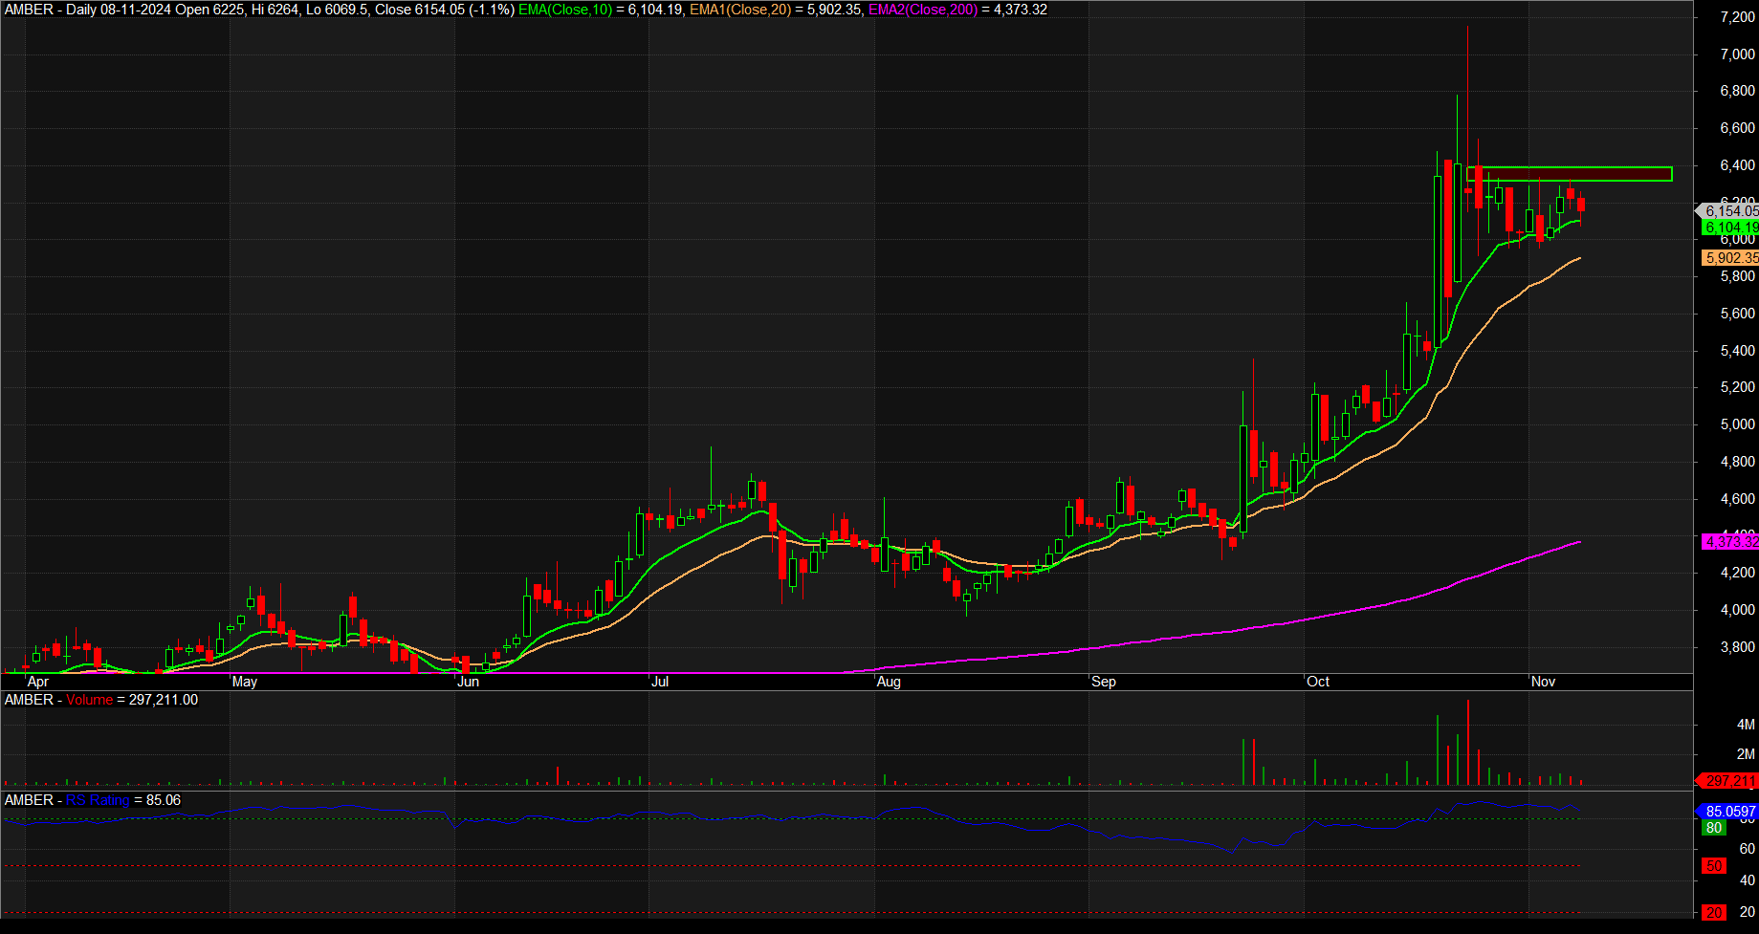Click the red 20 level tag in RS pane
Screen dimensions: 1759x934
point(1714,913)
